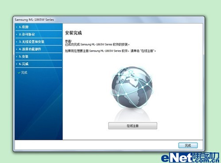Select step 1. 欢迎 in sidebar

tap(39, 27)
